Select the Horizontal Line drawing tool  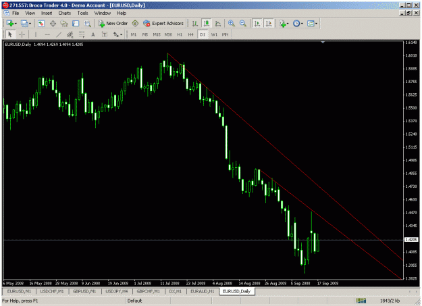coord(47,34)
